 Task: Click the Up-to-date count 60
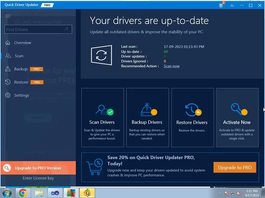coord(166,52)
